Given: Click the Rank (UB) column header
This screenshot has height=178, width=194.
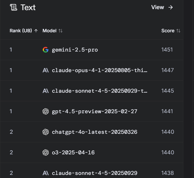Looking at the screenshot, I should point(21,31).
